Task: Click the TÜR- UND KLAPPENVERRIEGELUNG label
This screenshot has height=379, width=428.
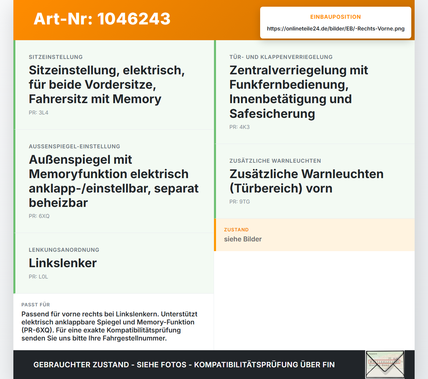Action: 281,57
